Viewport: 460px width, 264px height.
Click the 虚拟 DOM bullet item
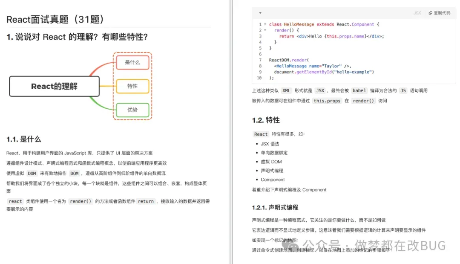271,162
